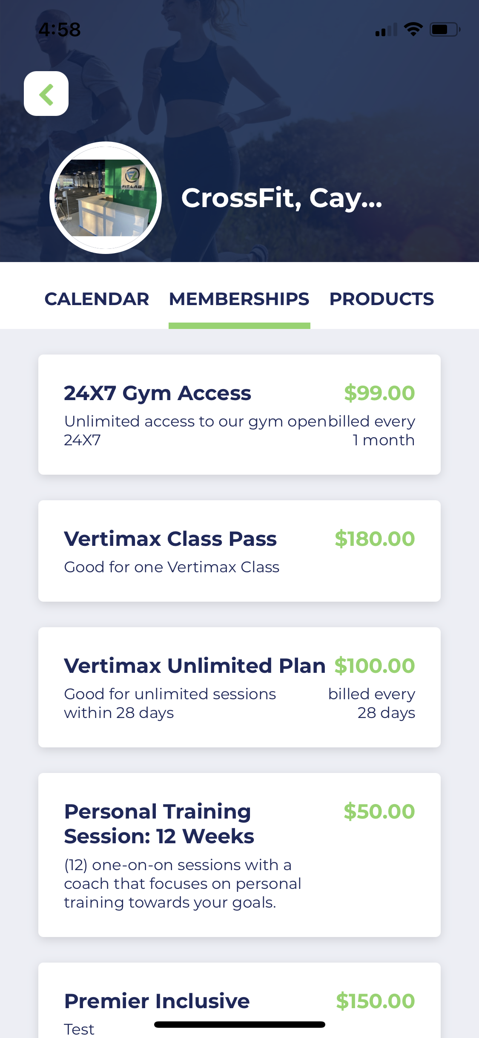This screenshot has width=479, height=1038.
Task: Switch to the CALENDAR tab
Action: click(97, 299)
